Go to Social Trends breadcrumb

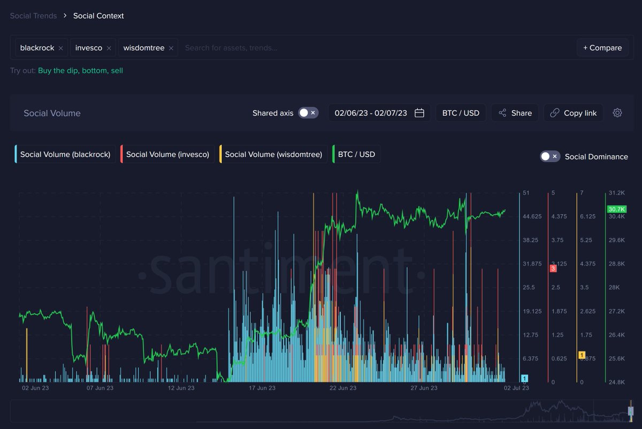pos(33,16)
